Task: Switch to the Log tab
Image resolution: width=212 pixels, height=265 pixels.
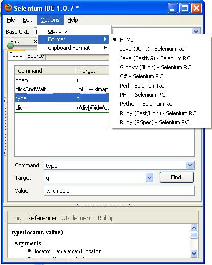Action: pyautogui.click(x=16, y=218)
